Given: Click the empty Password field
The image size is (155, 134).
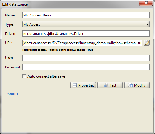Looking at the screenshot, I should pos(86,67).
